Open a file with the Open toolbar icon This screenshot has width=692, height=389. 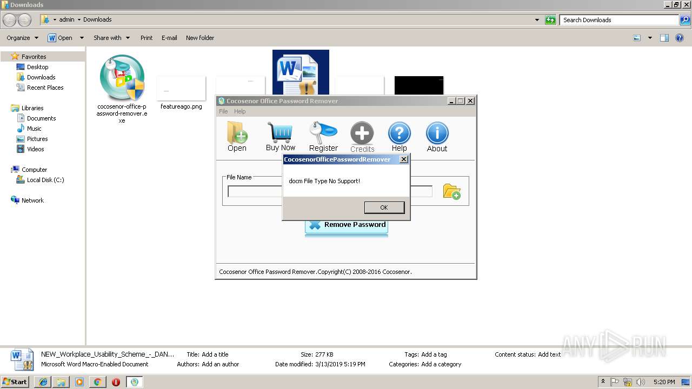click(237, 137)
